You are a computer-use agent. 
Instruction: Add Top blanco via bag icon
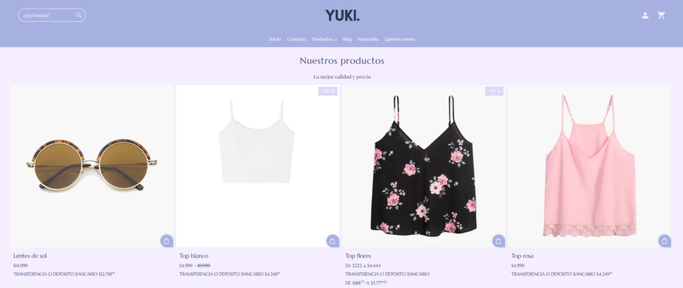[332, 241]
